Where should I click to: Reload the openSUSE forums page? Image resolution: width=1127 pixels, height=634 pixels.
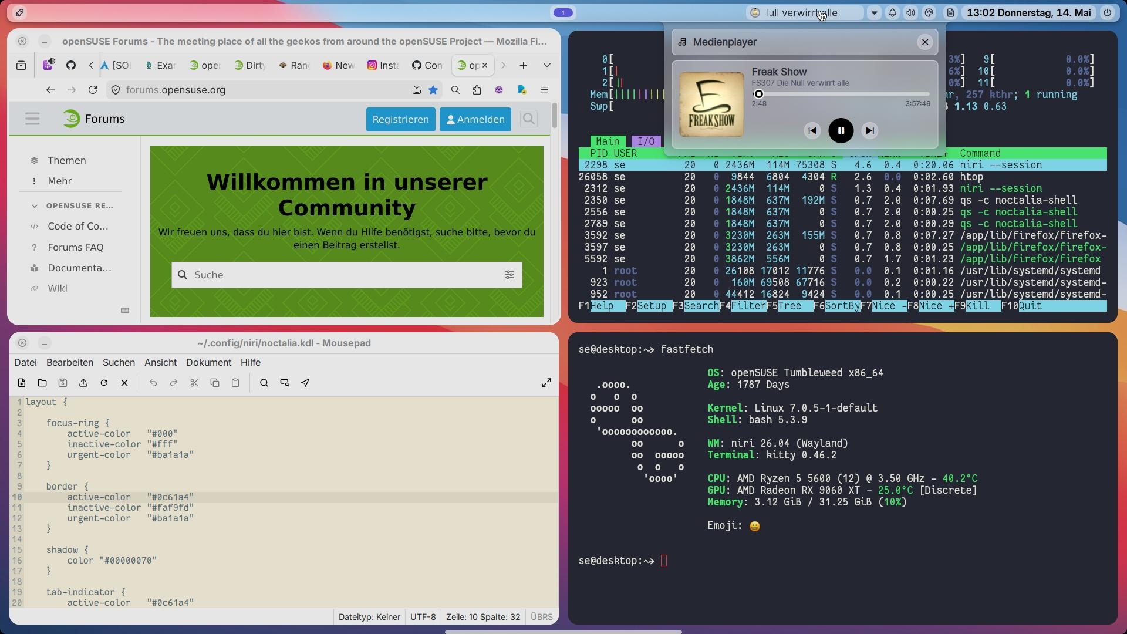click(93, 90)
